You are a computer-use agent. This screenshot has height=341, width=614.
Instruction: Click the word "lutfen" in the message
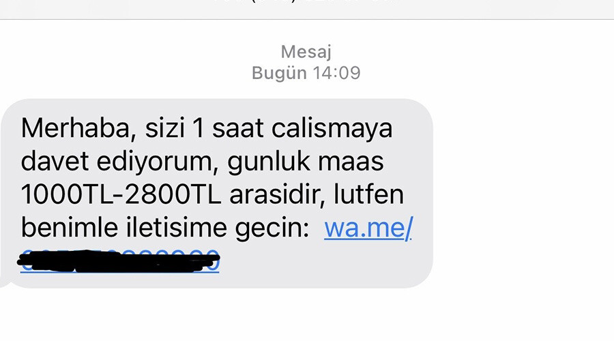pos(368,194)
